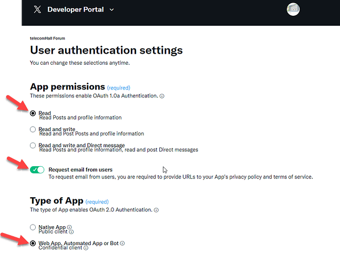The image size is (340, 263).
Task: Click 'Read Posts and profile information' description
Action: [x=80, y=118]
